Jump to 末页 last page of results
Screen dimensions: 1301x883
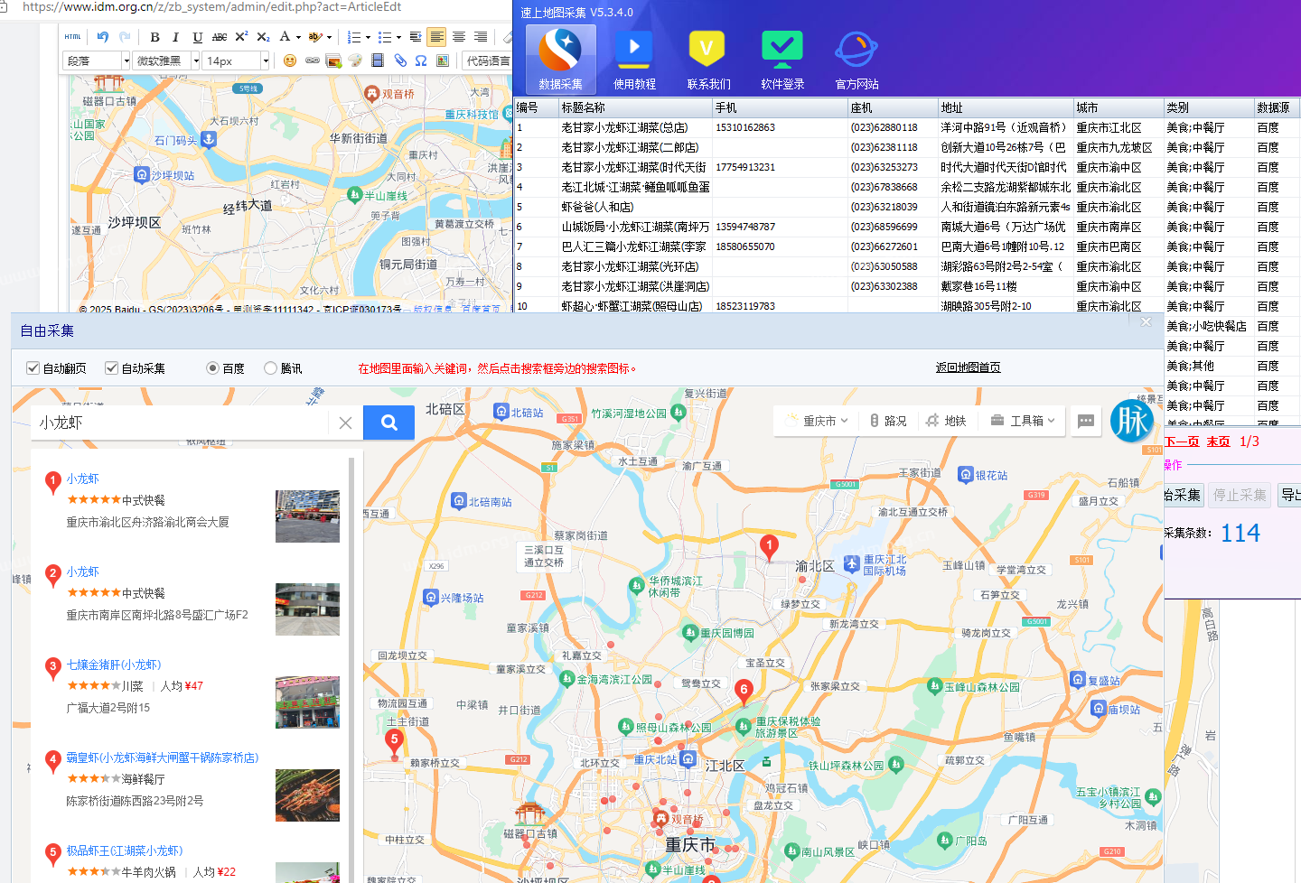pos(1218,441)
